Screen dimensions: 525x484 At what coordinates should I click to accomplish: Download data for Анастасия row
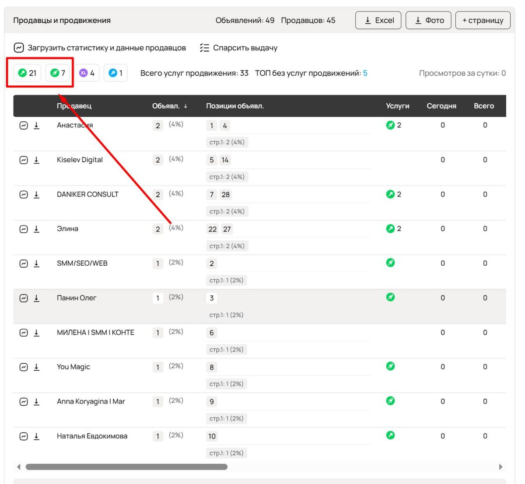tap(36, 126)
